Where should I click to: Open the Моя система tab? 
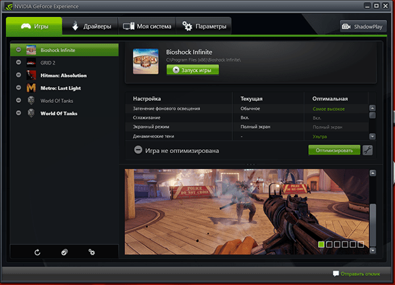147,26
